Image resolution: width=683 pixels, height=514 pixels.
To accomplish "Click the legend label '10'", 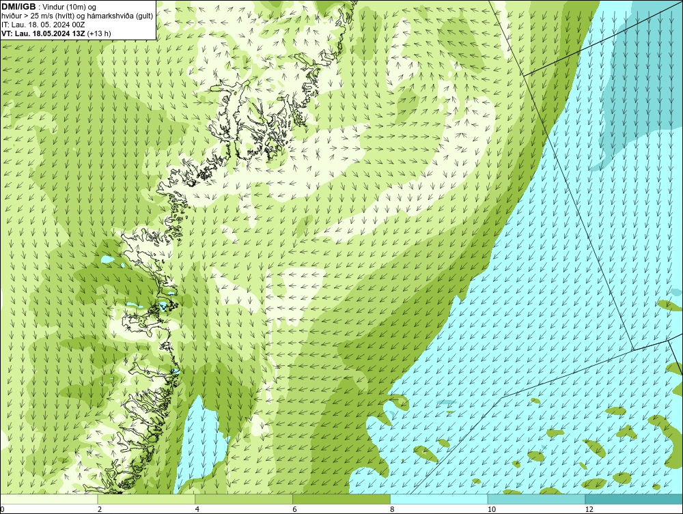I will tap(492, 509).
